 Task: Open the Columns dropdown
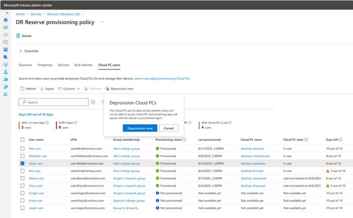tap(69, 88)
